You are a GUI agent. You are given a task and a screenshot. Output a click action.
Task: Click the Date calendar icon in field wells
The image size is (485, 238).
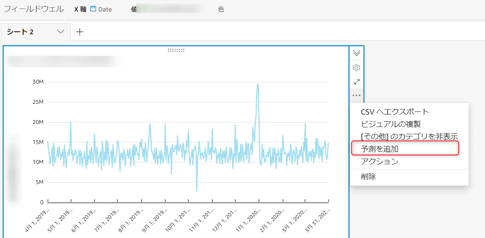pos(93,9)
